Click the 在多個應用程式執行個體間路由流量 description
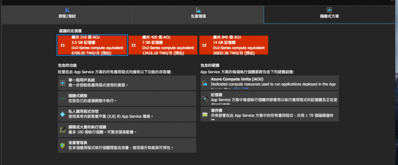The width and height of the screenshot is (398, 165). pos(120,148)
